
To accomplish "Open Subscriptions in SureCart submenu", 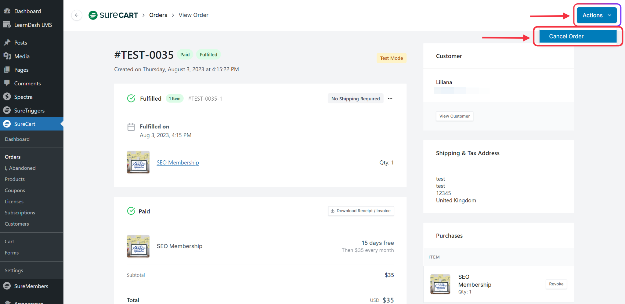I will (20, 213).
